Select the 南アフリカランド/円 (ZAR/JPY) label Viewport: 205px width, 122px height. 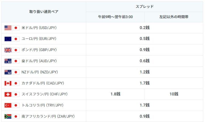coord(48,116)
